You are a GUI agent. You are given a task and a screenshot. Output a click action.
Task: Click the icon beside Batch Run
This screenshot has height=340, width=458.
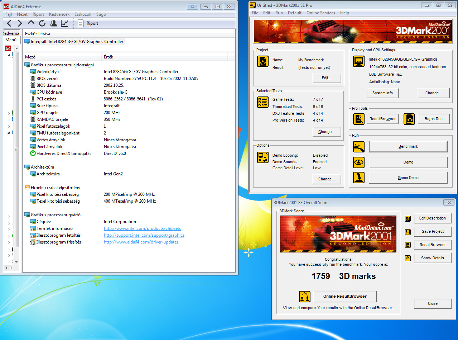point(409,119)
